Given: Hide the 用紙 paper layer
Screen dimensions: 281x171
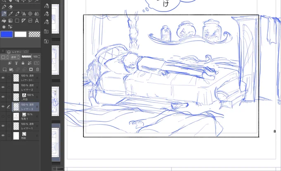Looking at the screenshot, I should point(3,136).
